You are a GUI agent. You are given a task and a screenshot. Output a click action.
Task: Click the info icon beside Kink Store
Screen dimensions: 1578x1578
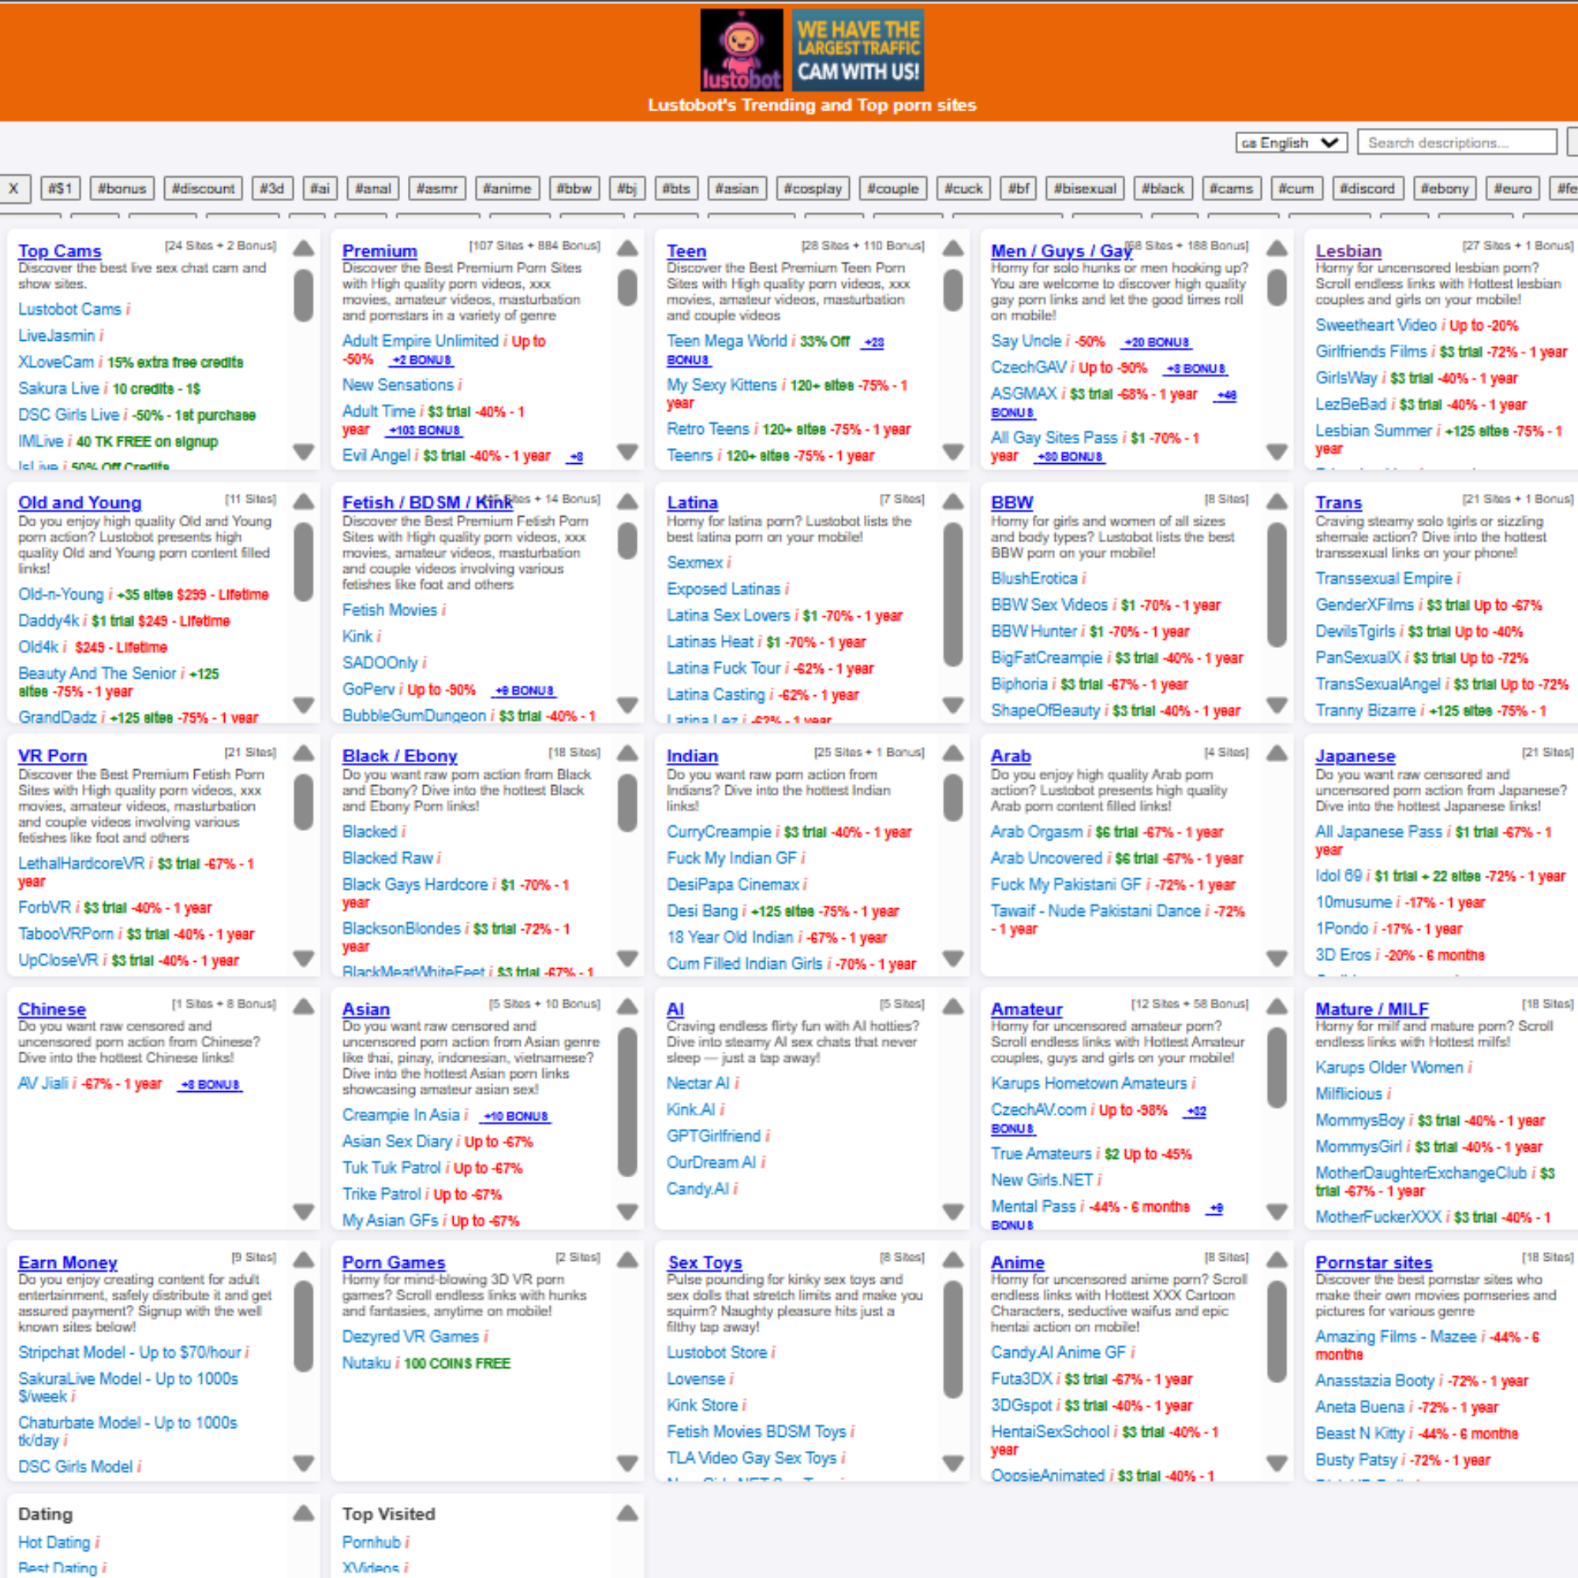pos(745,1405)
